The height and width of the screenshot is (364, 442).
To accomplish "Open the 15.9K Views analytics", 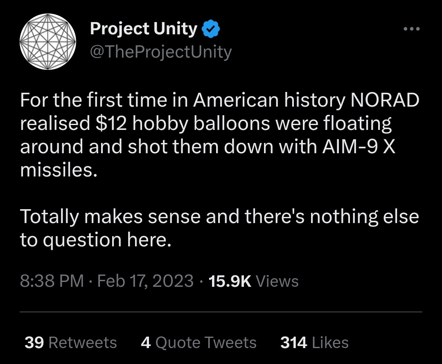I will coord(254,281).
